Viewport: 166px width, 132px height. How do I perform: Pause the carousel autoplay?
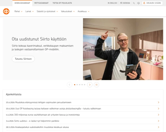pos(97,85)
